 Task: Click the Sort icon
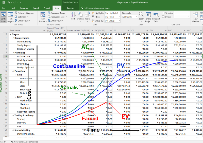click(x=73, y=15)
